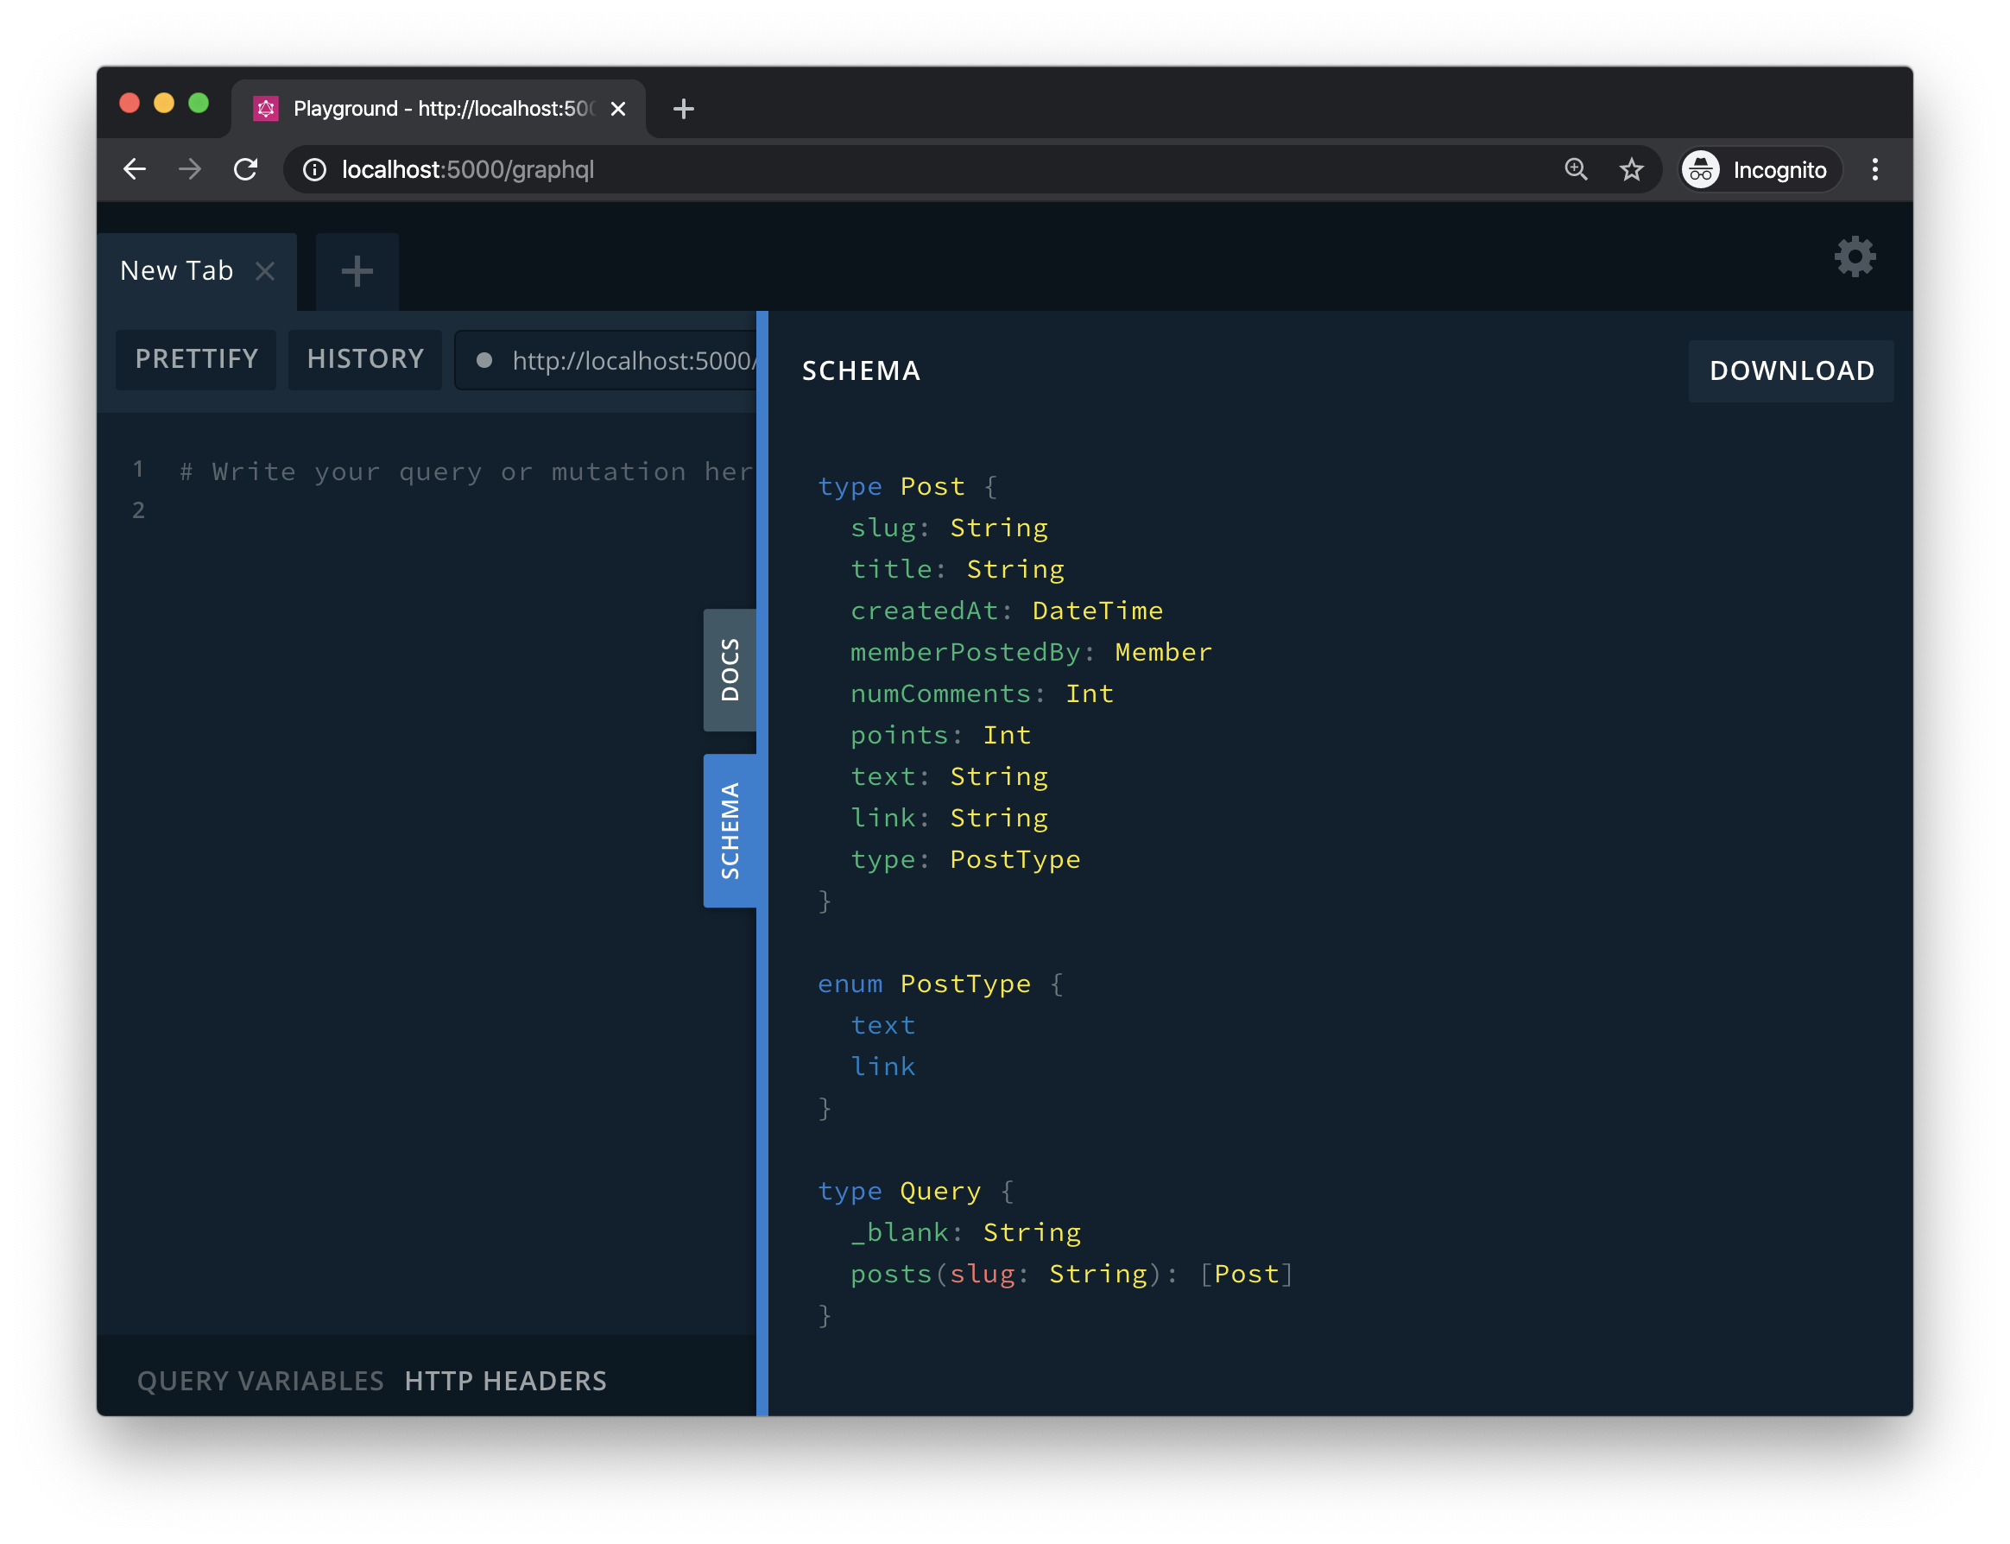Image resolution: width=2010 pixels, height=1544 pixels.
Task: Bookmark the page with the star icon
Action: [x=1631, y=169]
